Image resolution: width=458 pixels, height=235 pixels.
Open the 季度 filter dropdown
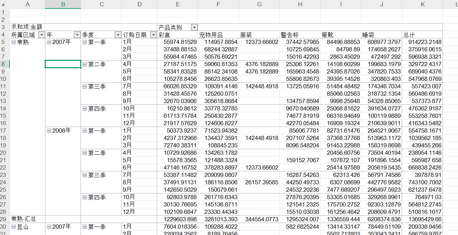(118, 35)
